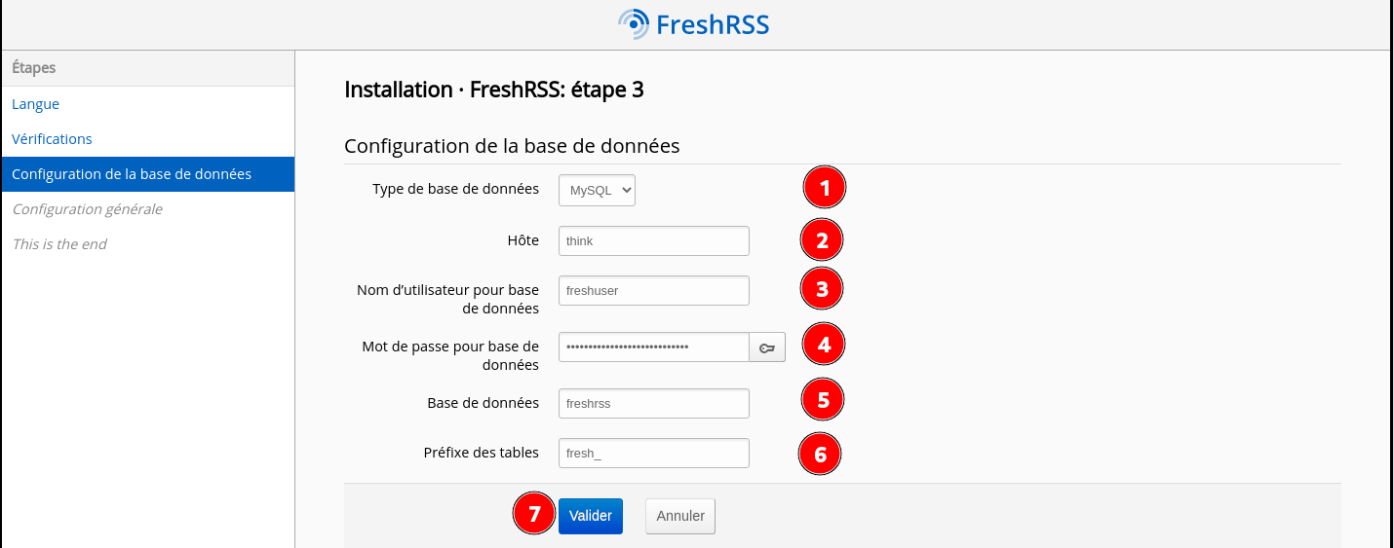The height and width of the screenshot is (548, 1394).
Task: Click red circle badge number 5
Action: [x=823, y=399]
